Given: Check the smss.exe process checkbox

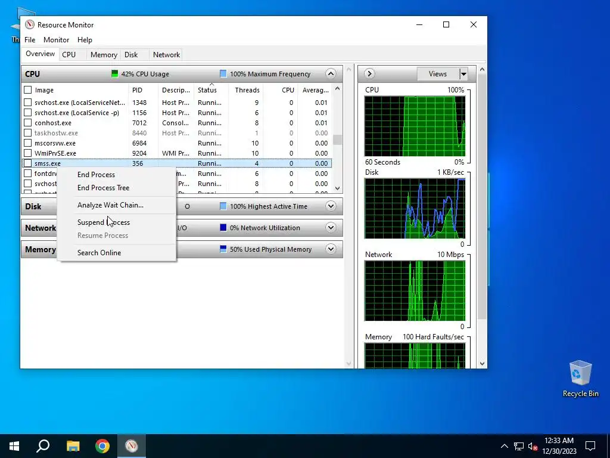Looking at the screenshot, I should tap(27, 163).
